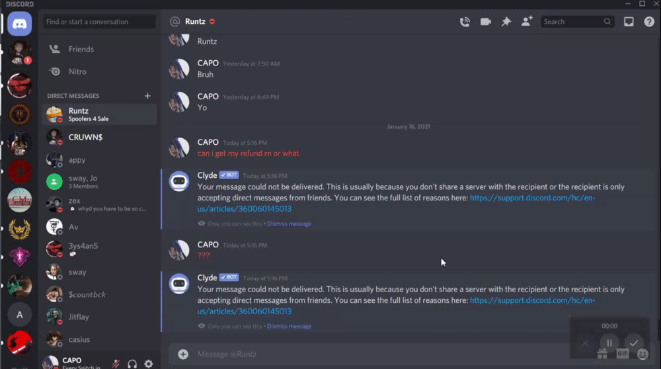
Task: Open support link in second Clyde message
Action: (396, 306)
